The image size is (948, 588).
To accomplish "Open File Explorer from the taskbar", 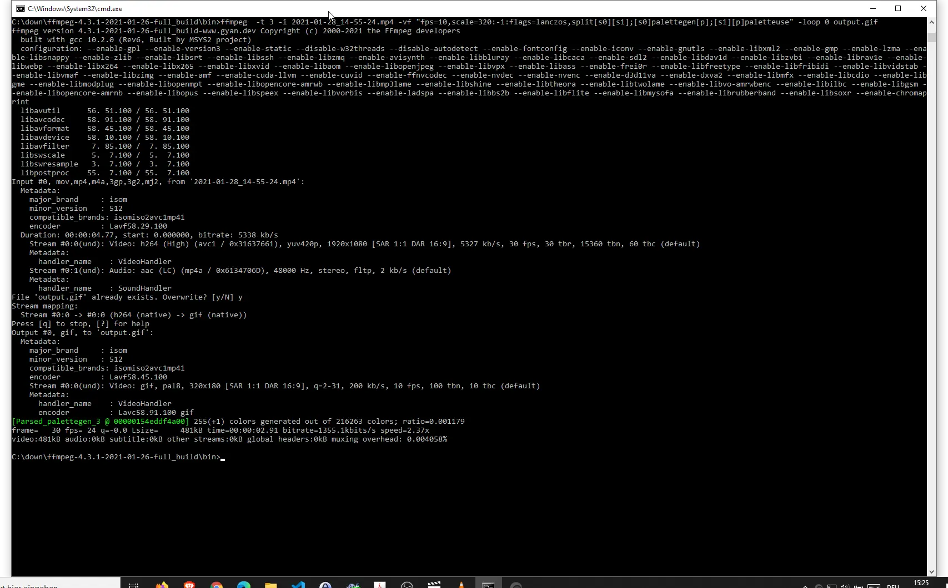I will point(271,585).
